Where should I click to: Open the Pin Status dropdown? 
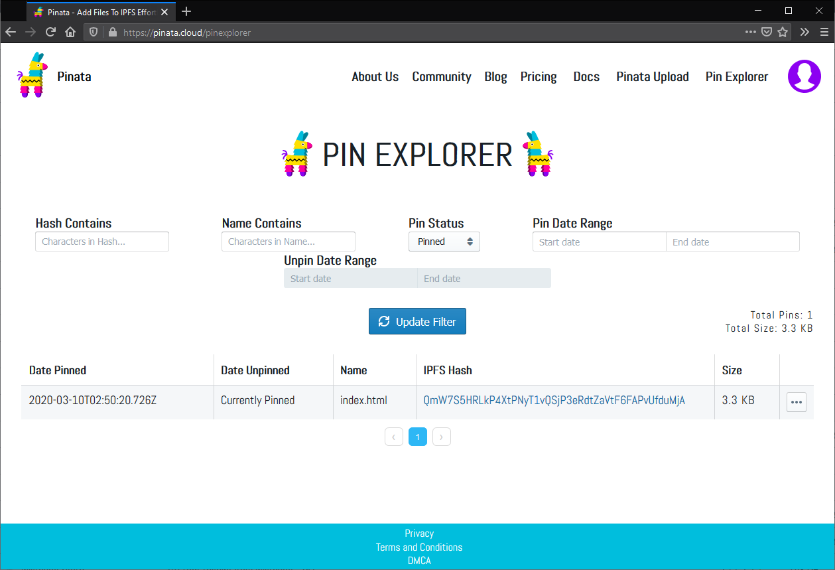click(x=444, y=242)
